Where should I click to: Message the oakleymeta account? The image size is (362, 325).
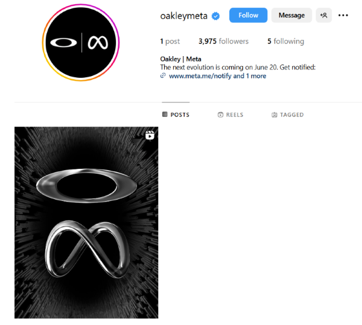(x=291, y=15)
